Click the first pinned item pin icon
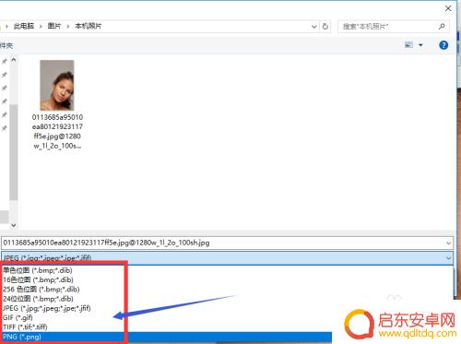Image resolution: width=461 pixels, height=344 pixels. [x=5, y=62]
